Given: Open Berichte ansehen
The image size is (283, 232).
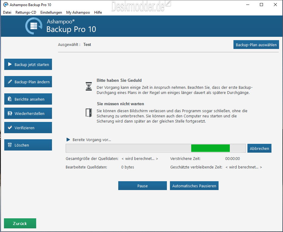Looking at the screenshot, I should (28, 99).
